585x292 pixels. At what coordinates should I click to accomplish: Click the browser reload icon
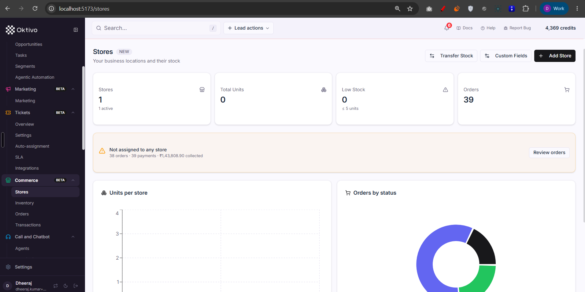pyautogui.click(x=35, y=9)
